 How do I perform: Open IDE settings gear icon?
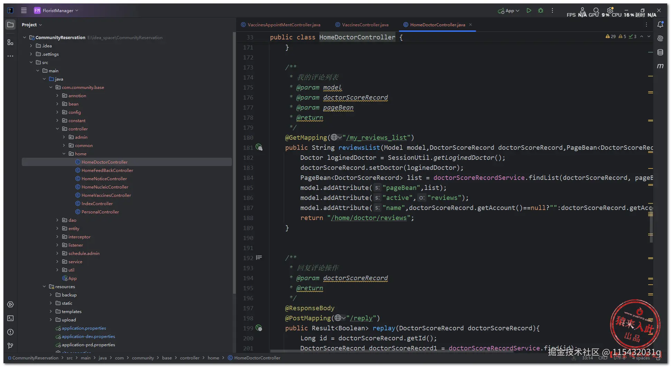click(610, 10)
